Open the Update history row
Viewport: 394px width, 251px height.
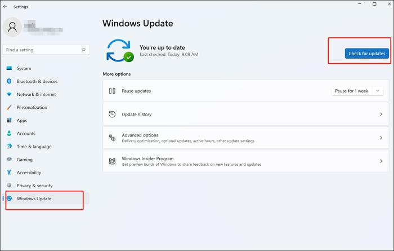[x=246, y=115]
